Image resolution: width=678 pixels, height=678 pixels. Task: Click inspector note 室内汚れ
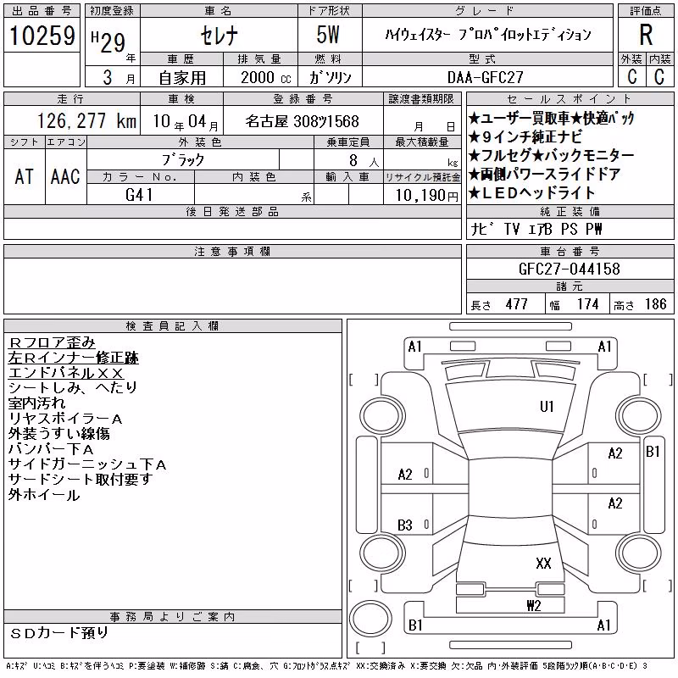(x=36, y=403)
